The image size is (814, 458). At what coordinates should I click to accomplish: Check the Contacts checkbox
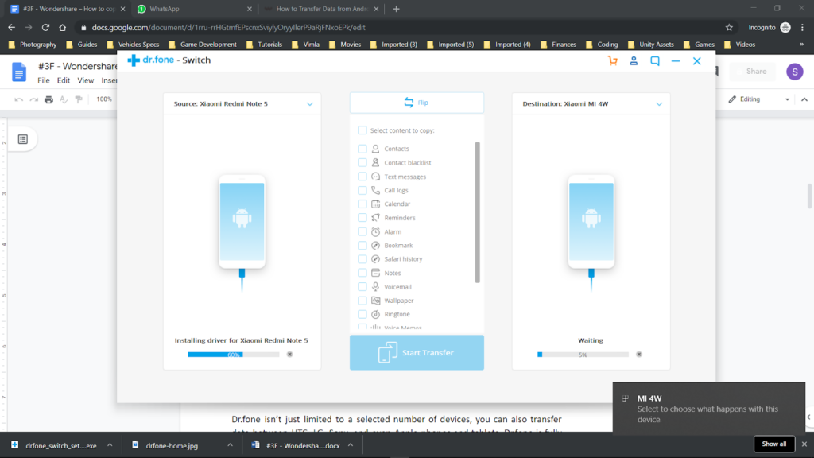(362, 149)
